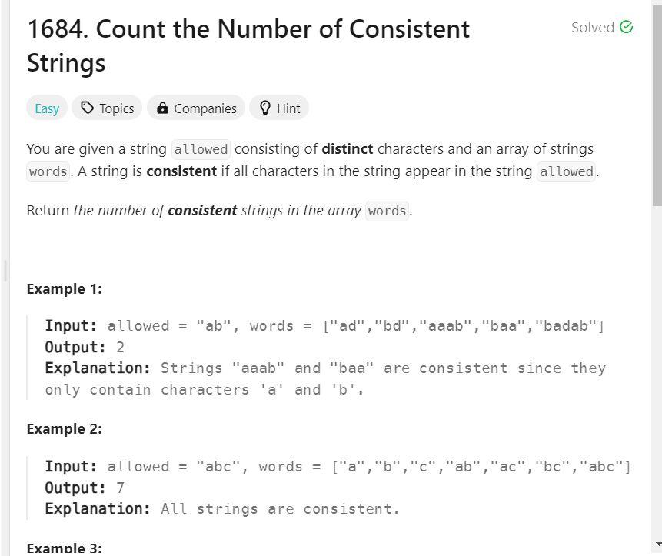Click the Example 1 input code line

(324, 326)
